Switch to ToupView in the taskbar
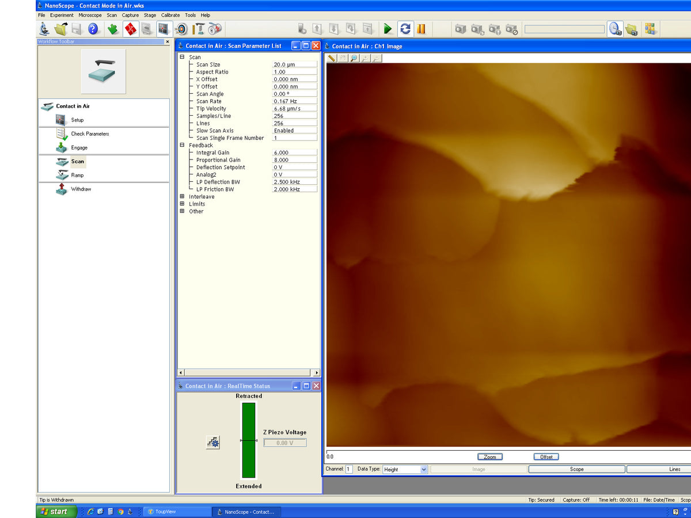691x518 pixels. tap(177, 511)
